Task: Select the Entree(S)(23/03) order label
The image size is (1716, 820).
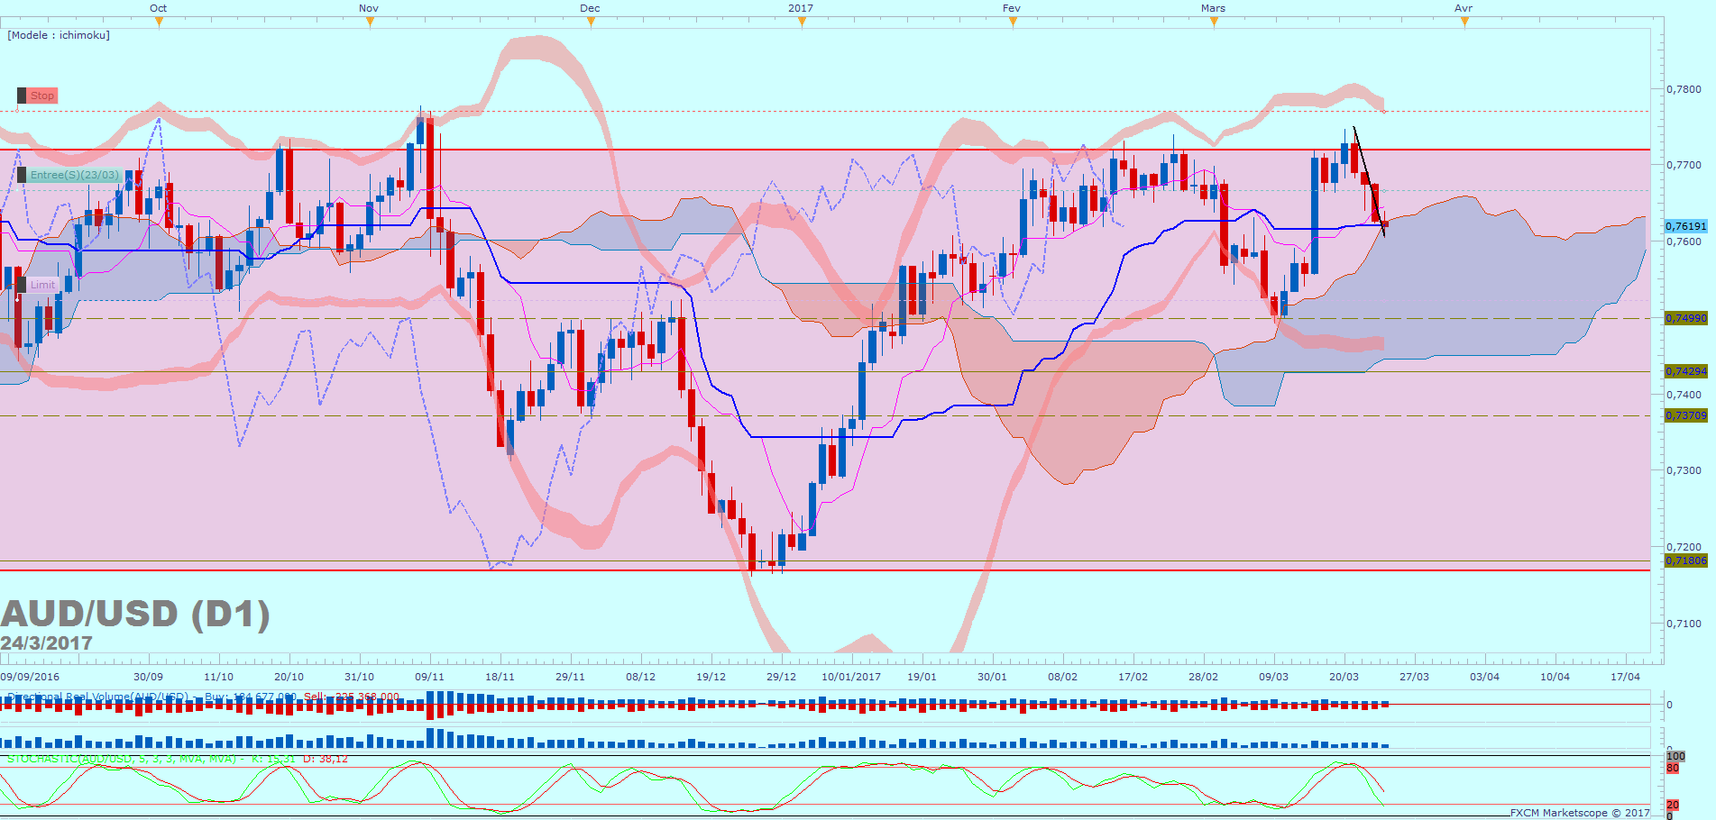Action: point(74,175)
